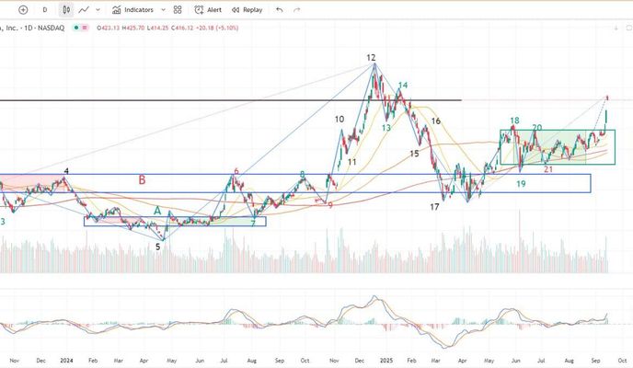The image size is (633, 368).
Task: Click the redo arrow
Action: [296, 9]
